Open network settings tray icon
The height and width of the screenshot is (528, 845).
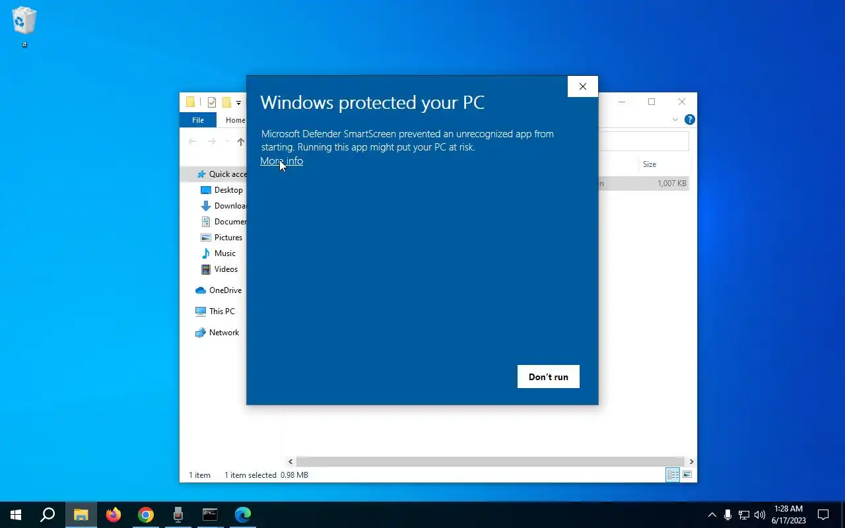[x=743, y=515]
